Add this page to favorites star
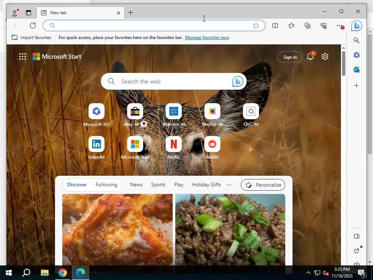 (256, 26)
